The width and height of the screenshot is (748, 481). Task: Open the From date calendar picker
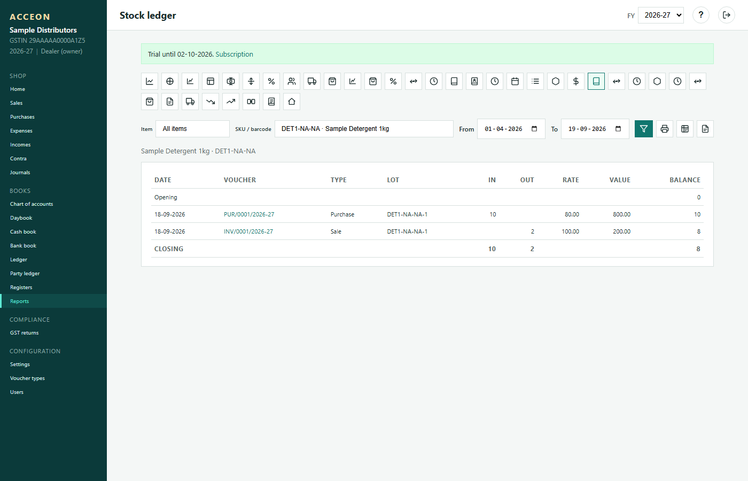[534, 129]
